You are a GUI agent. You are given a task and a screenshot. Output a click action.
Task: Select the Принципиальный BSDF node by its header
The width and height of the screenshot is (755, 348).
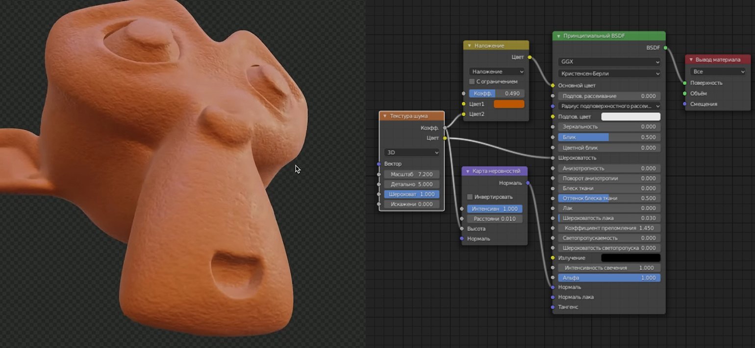(609, 36)
